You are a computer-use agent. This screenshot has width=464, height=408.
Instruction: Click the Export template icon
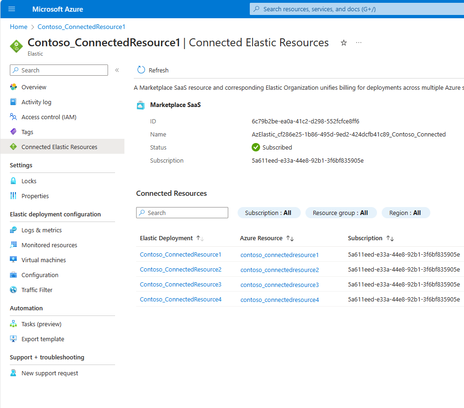(13, 339)
